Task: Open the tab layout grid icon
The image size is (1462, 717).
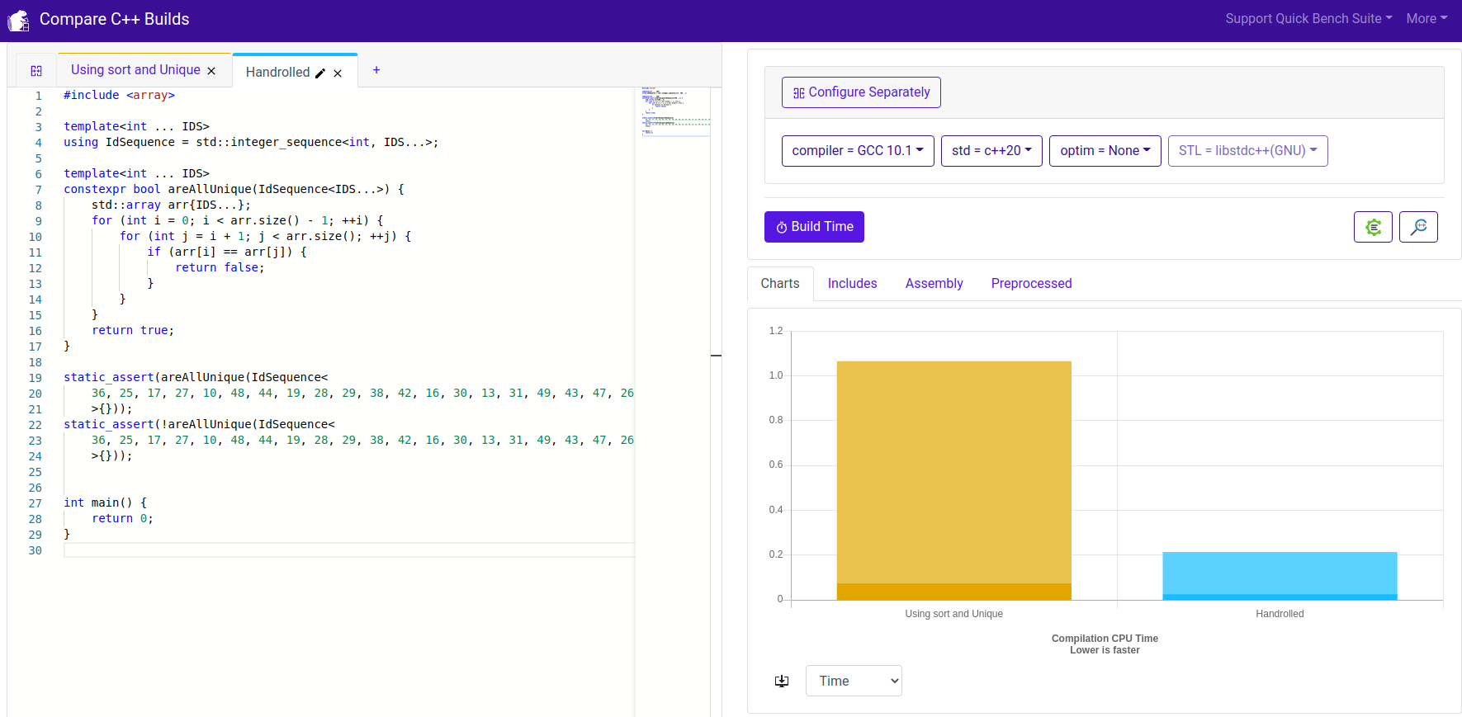Action: click(x=36, y=71)
